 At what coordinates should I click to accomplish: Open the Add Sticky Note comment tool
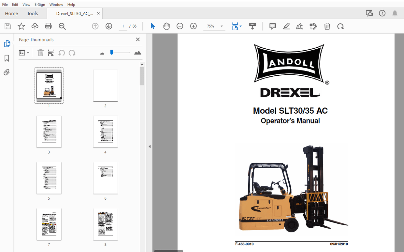pyautogui.click(x=272, y=26)
